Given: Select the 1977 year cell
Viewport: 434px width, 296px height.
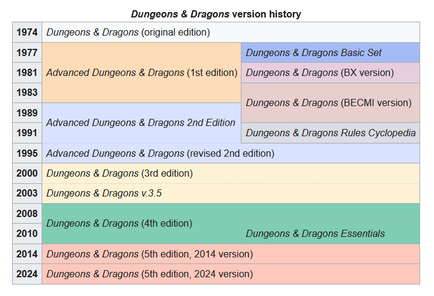Looking at the screenshot, I should click(27, 52).
